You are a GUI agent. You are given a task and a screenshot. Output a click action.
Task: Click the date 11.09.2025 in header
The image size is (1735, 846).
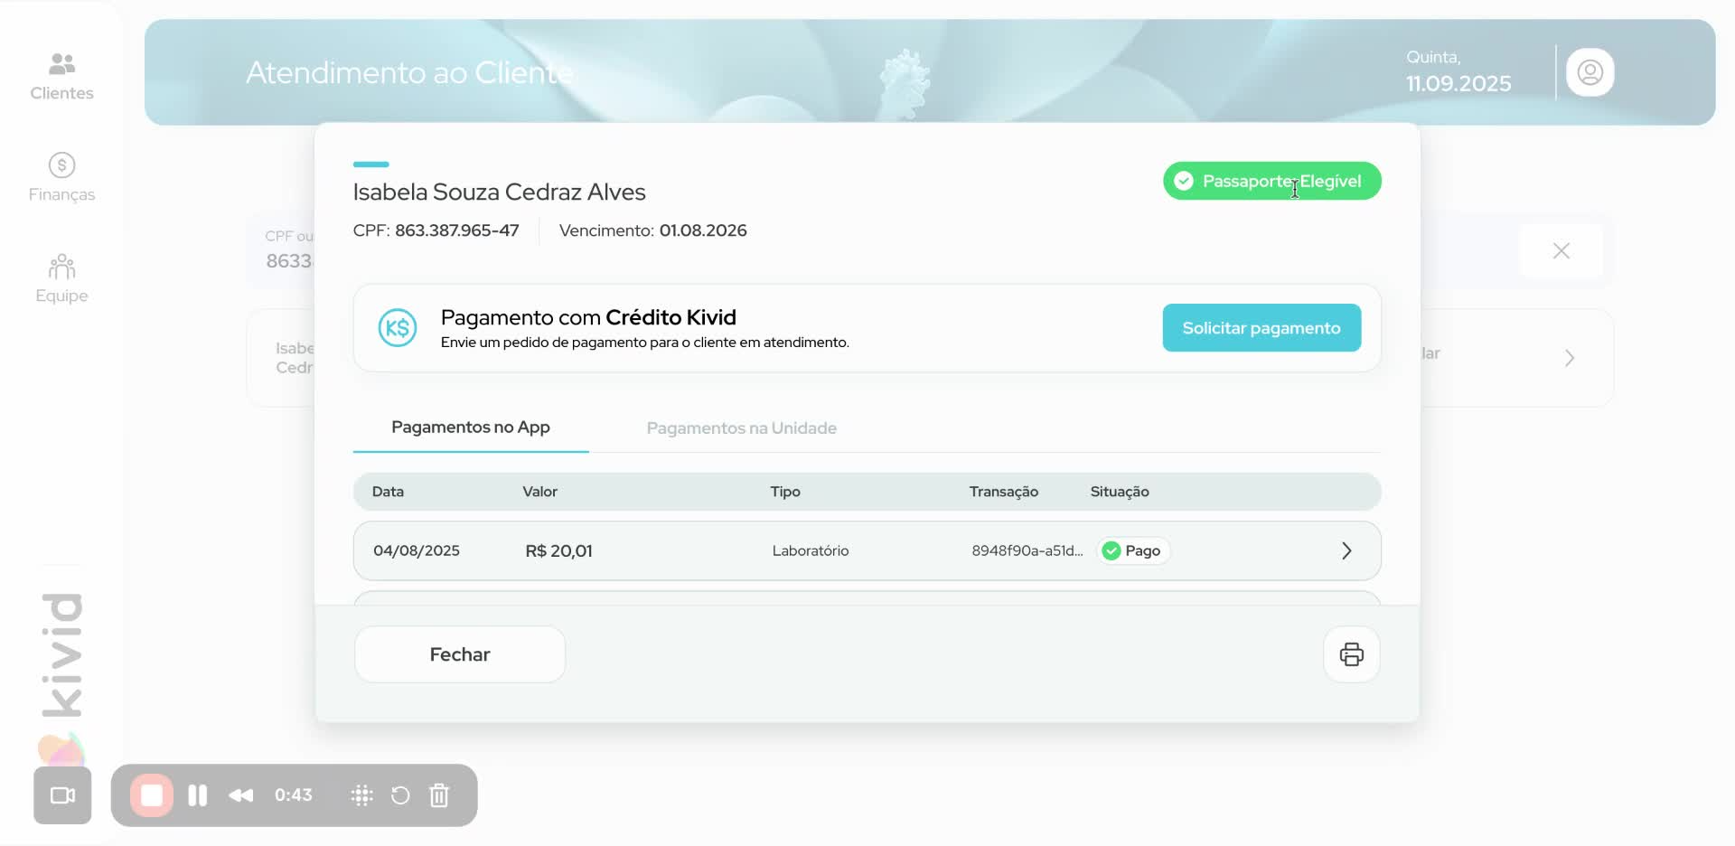coord(1458,83)
